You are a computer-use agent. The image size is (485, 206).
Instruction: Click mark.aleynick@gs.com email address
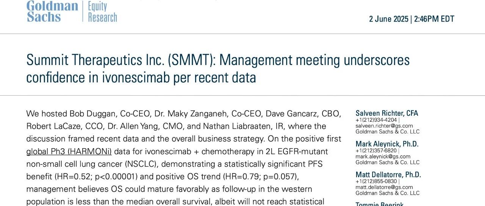(x=383, y=156)
